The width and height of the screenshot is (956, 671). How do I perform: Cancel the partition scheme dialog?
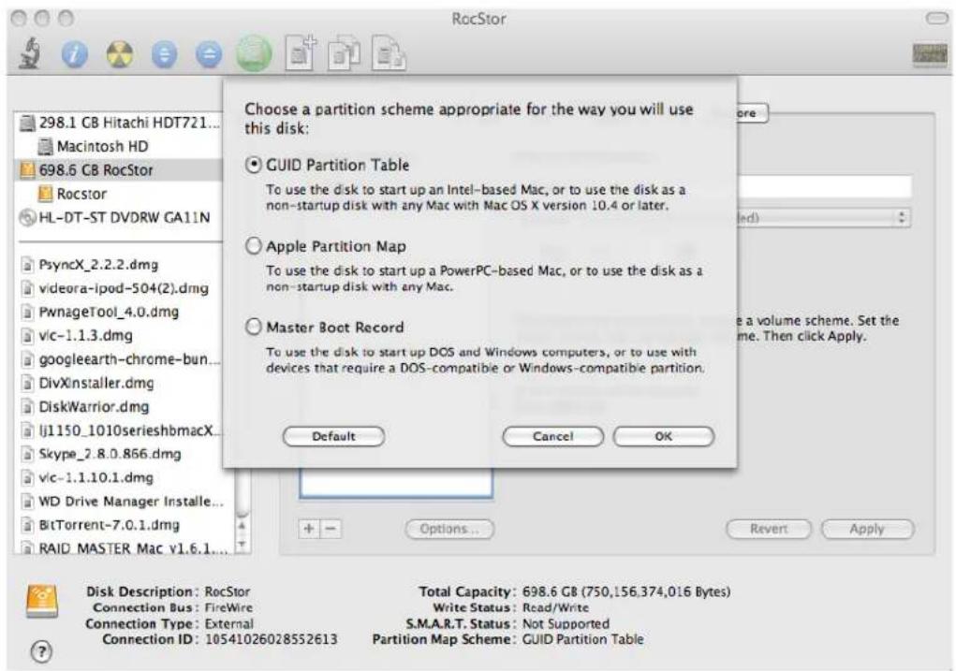click(x=553, y=436)
